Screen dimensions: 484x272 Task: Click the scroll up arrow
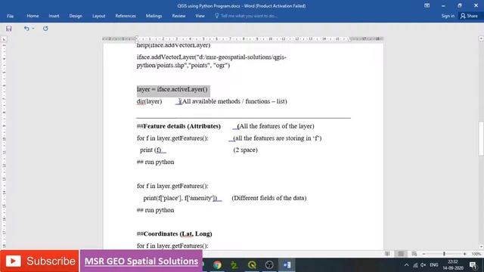click(481, 39)
